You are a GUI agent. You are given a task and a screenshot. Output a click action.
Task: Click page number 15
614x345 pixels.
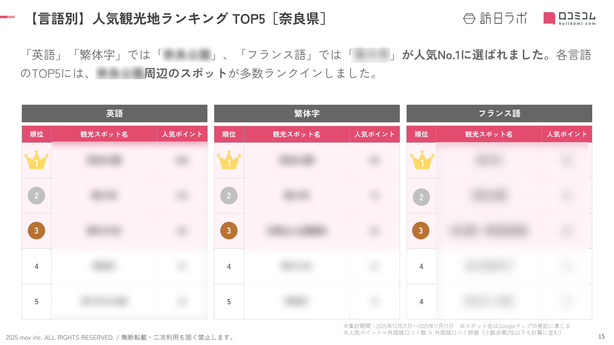pos(601,336)
